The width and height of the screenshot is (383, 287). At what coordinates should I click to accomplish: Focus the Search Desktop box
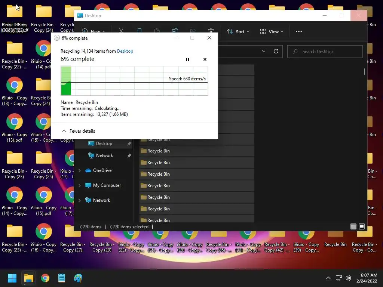[x=325, y=52]
